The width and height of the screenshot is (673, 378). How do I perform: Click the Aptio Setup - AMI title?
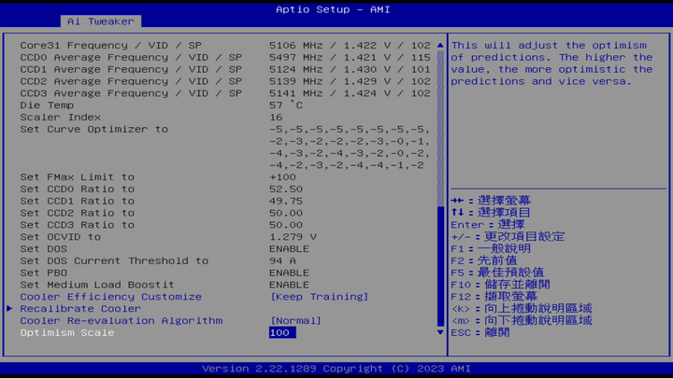click(333, 9)
